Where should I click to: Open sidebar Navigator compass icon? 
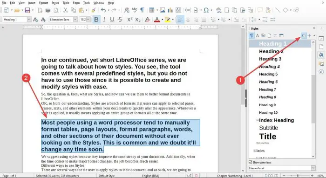[321, 72]
